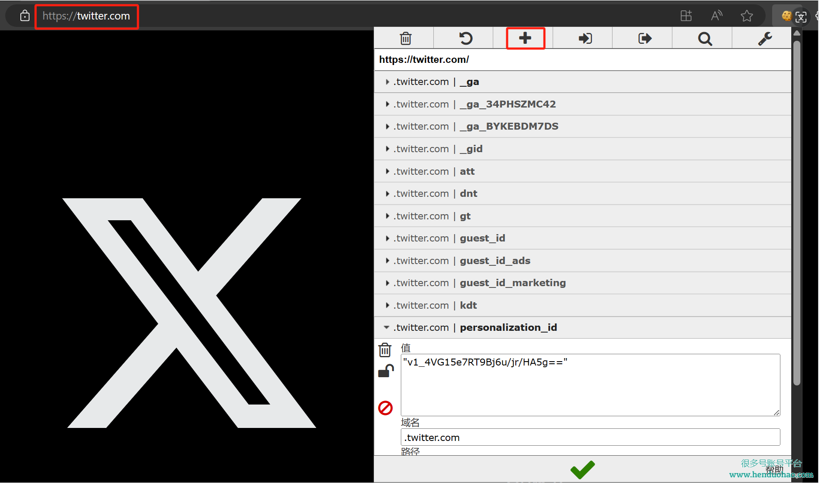Click the cookie value text area
This screenshot has height=483, width=819.
[x=590, y=385]
